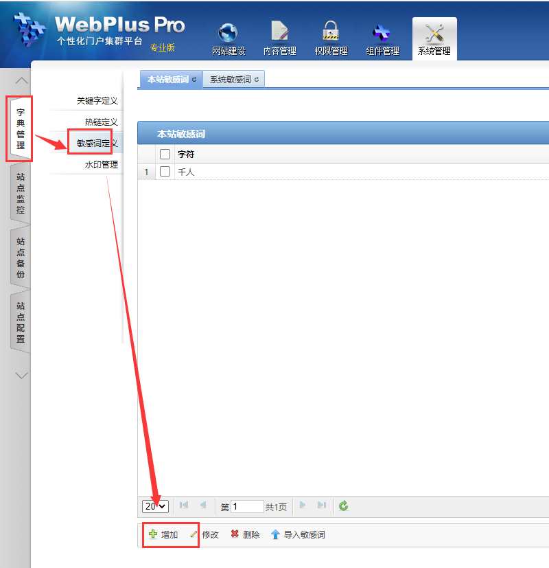This screenshot has height=568, width=549.
Task: Open 水印管理 in the side menu
Action: point(101,165)
